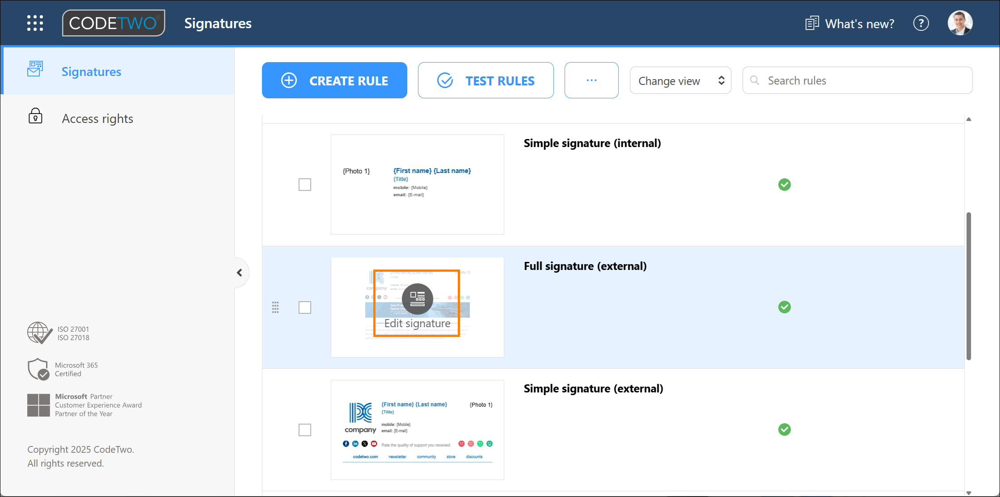The image size is (1000, 497).
Task: Open the Change view dropdown
Action: coord(680,80)
